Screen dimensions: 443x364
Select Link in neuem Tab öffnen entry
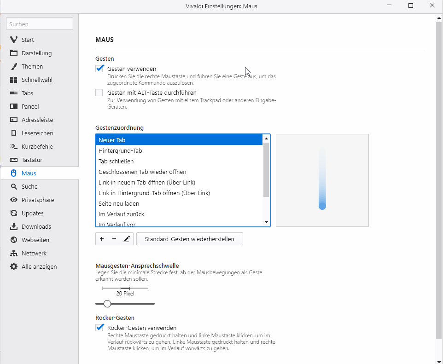click(179, 182)
